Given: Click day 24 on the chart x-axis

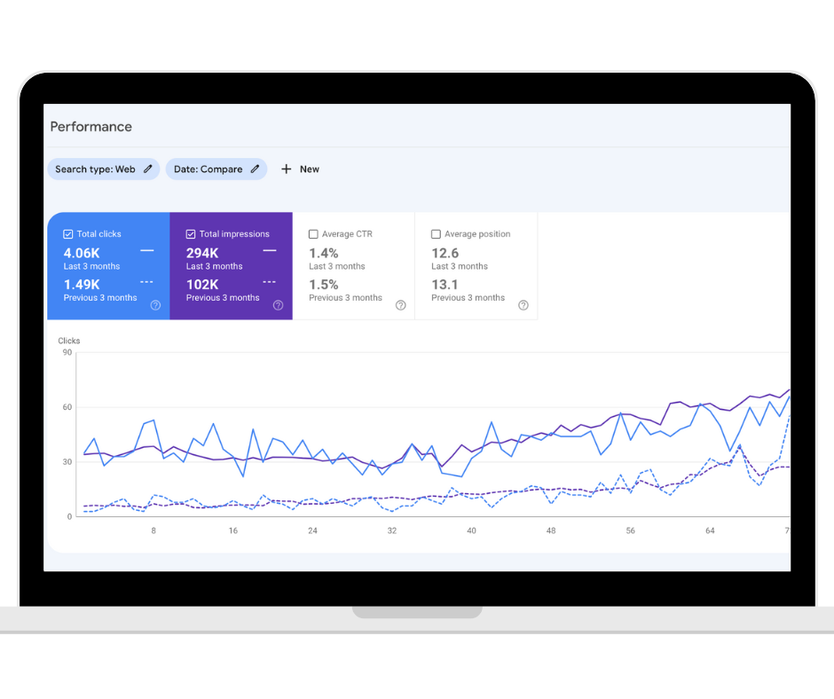Looking at the screenshot, I should [312, 530].
